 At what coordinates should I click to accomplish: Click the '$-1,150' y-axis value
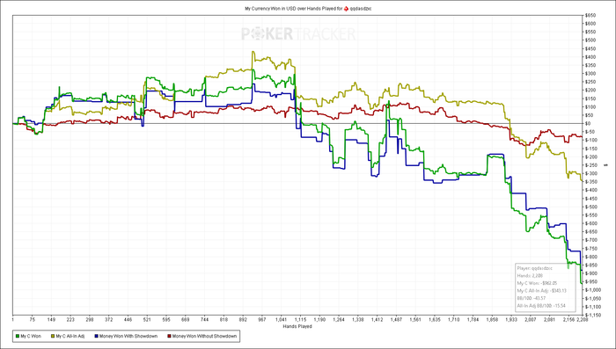(592, 315)
